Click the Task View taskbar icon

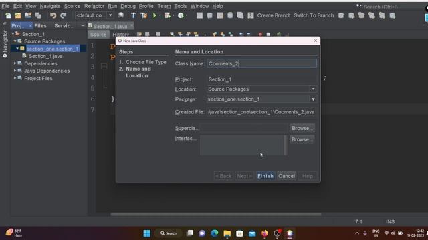point(190,233)
